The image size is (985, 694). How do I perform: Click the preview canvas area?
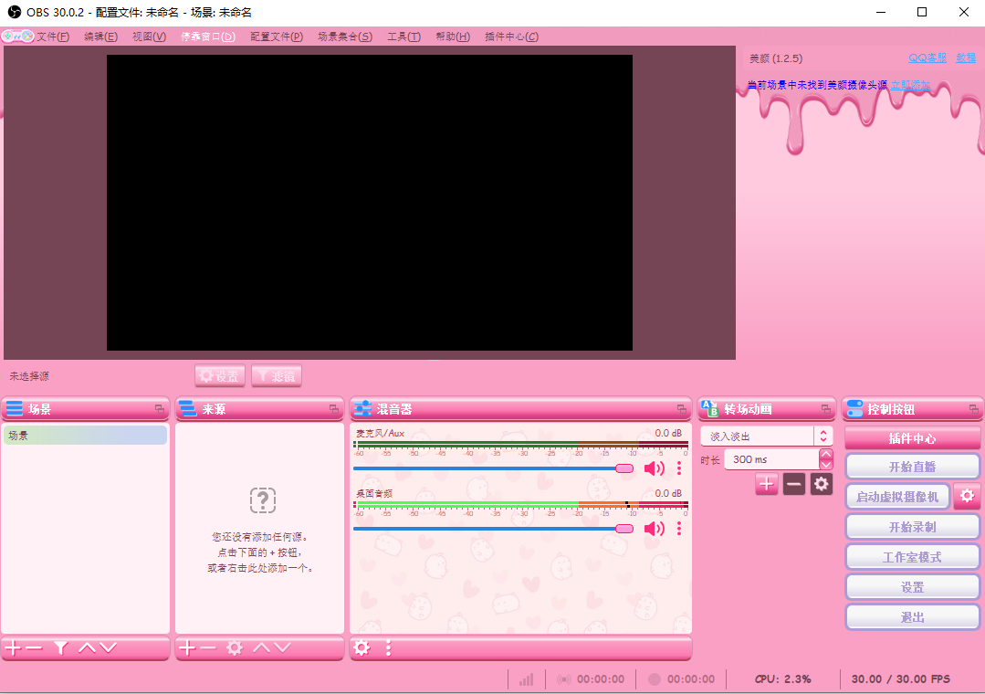click(370, 203)
